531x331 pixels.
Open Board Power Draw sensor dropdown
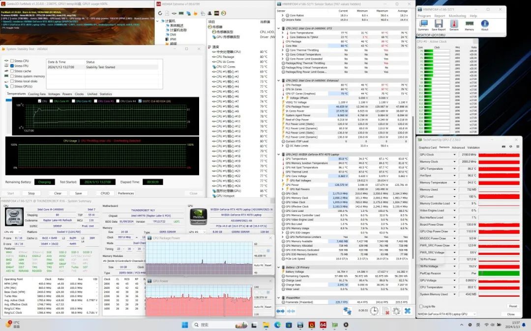coord(454,224)
